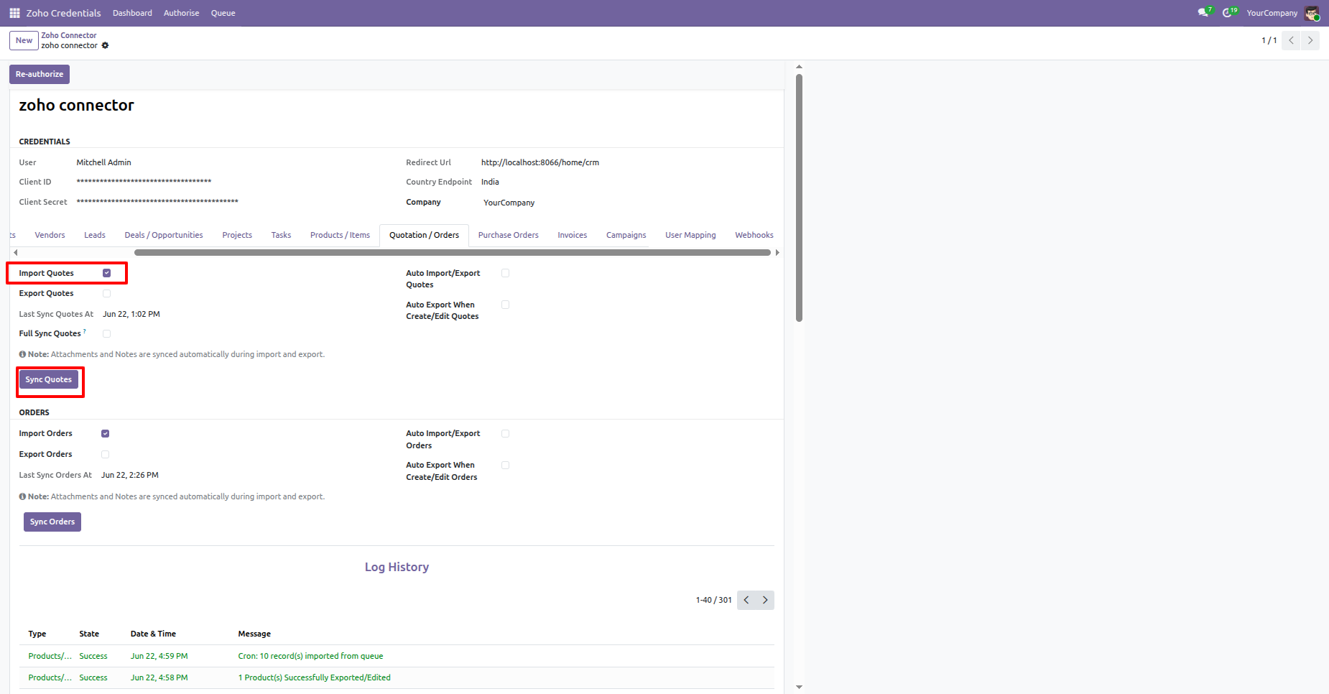Uncheck the Import Quotes checkbox
Screen dimensions: 1329x694
(106, 273)
